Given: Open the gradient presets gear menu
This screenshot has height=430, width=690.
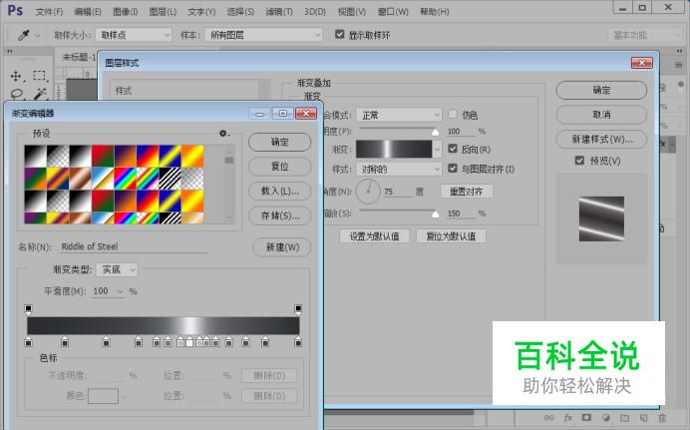Looking at the screenshot, I should (224, 133).
